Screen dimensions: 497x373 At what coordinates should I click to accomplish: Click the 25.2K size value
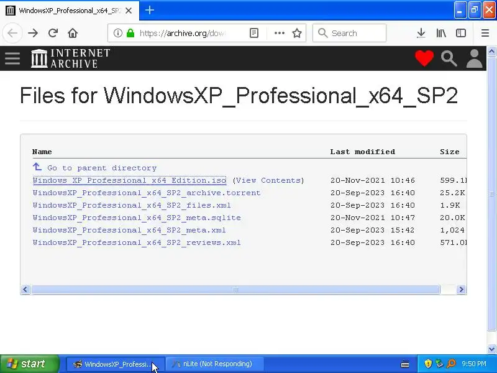(x=452, y=193)
